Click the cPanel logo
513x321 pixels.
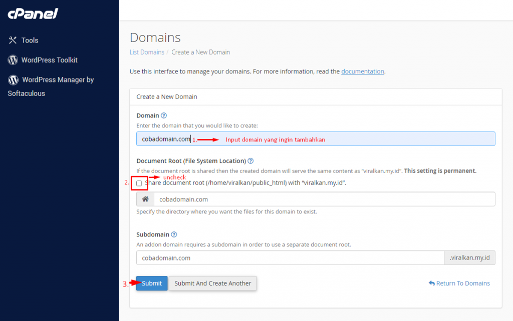click(32, 14)
